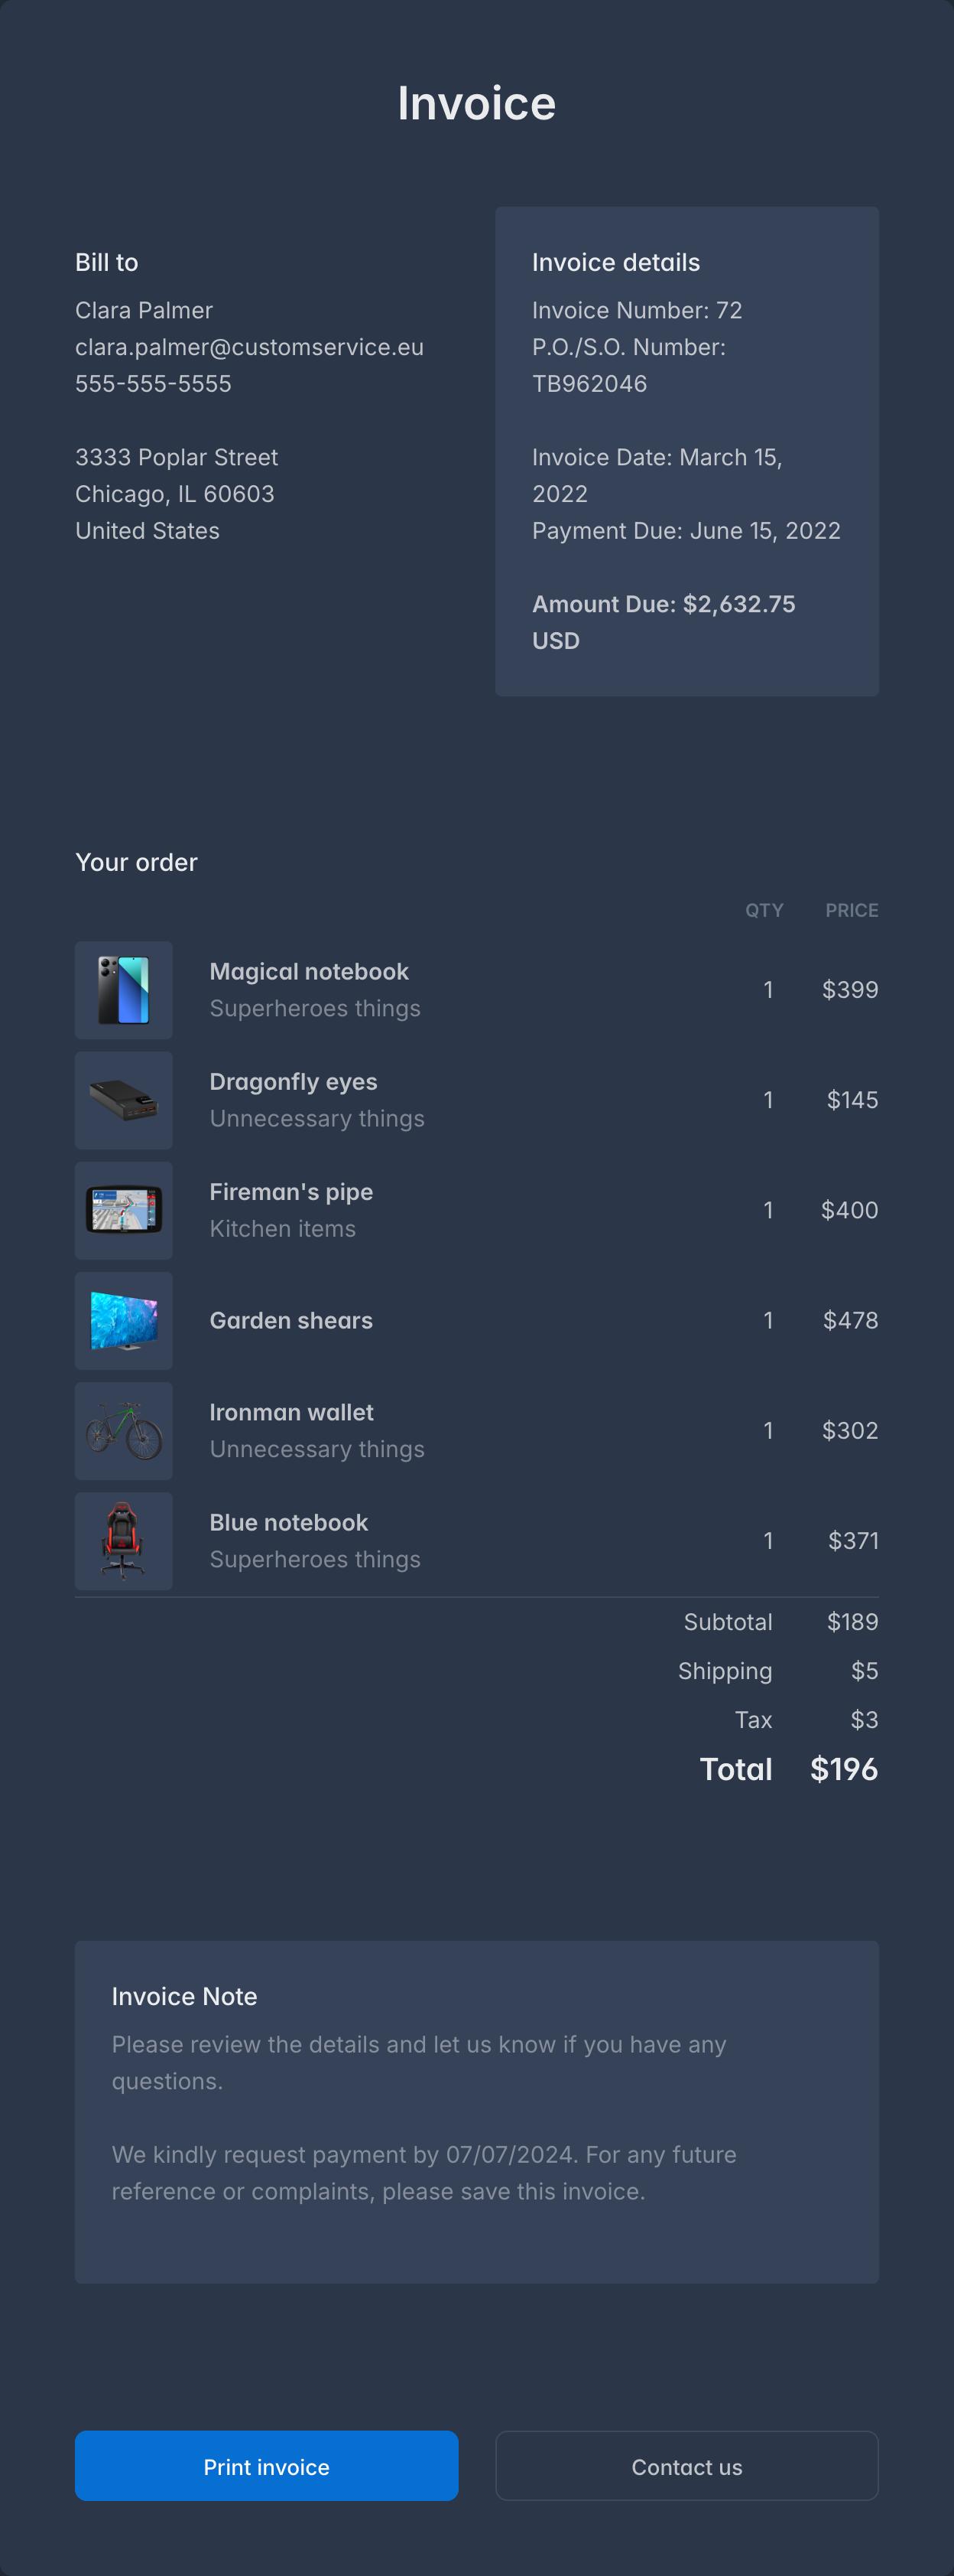
Task: Select the GPS navigator image for Fireman's pipe
Action: tap(124, 1210)
